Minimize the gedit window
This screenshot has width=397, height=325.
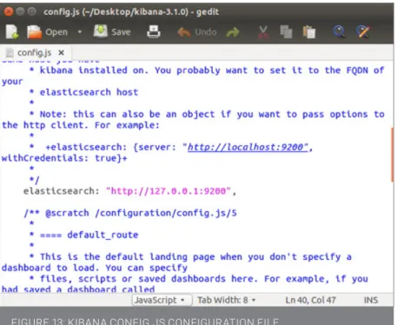point(20,11)
